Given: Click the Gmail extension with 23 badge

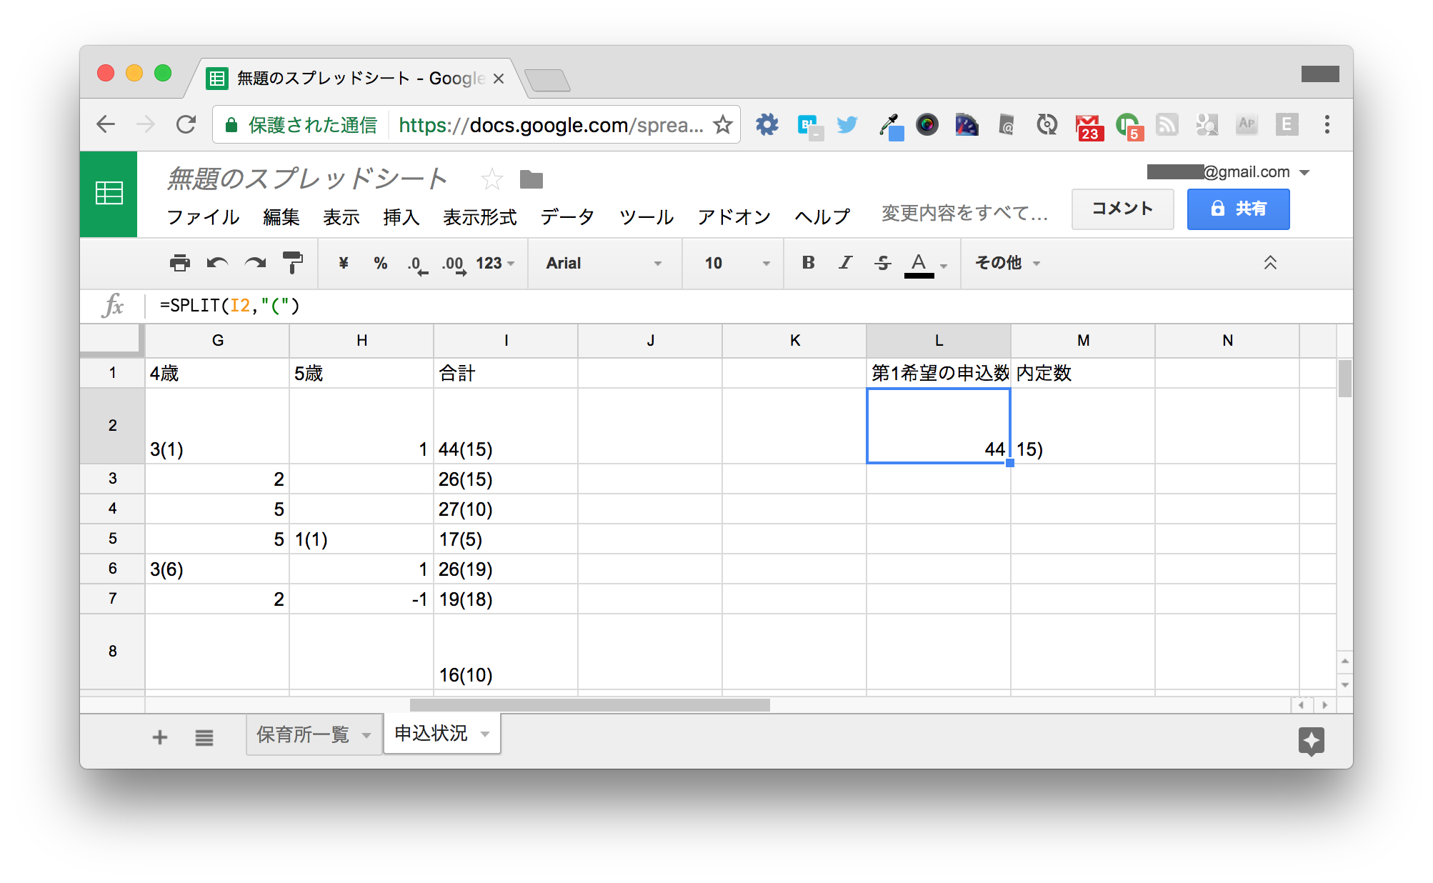Looking at the screenshot, I should coord(1088,126).
